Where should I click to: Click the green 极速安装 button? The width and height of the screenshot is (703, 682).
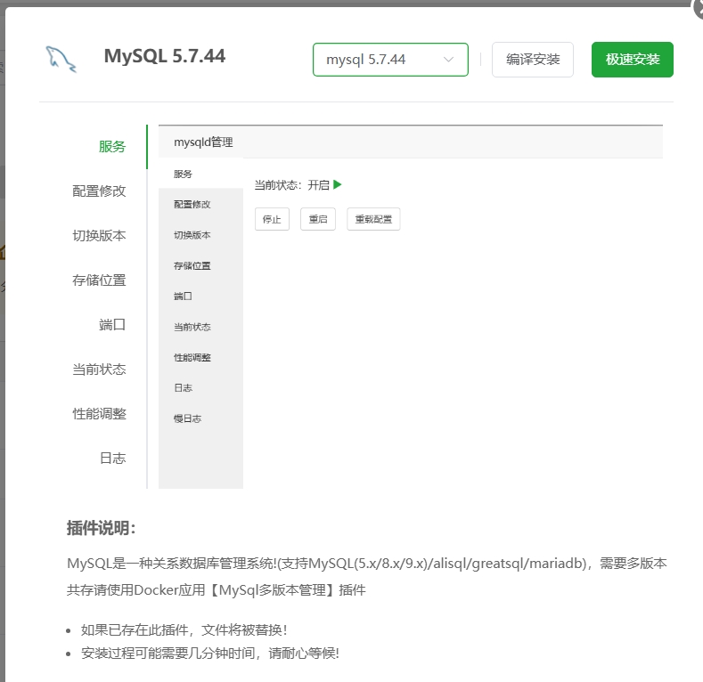pyautogui.click(x=632, y=60)
